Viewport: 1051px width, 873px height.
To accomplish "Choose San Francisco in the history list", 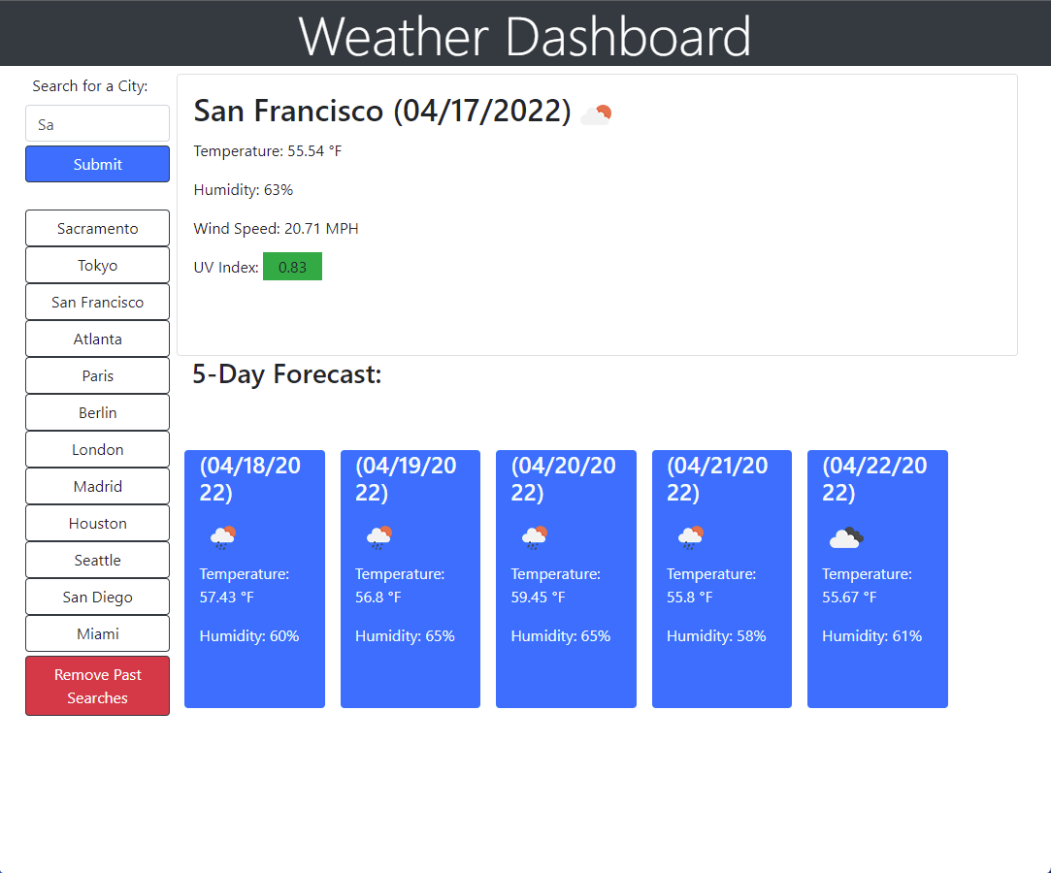I will [97, 302].
